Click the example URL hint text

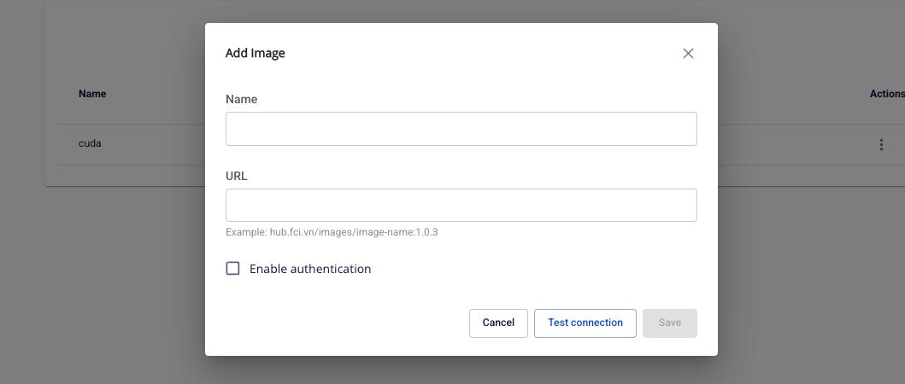tap(332, 232)
